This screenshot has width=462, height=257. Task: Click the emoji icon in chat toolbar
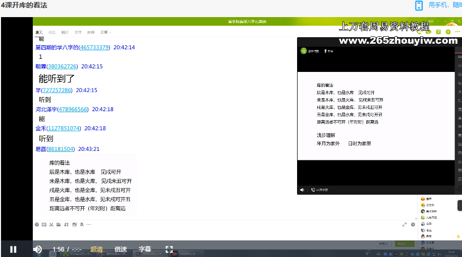[36, 224]
